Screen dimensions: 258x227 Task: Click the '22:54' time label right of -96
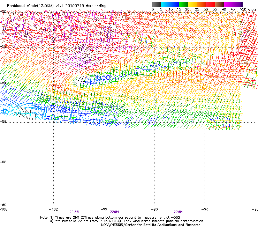(179, 212)
